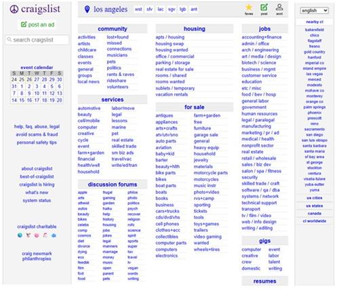Open the discussion forums header

coord(113,185)
